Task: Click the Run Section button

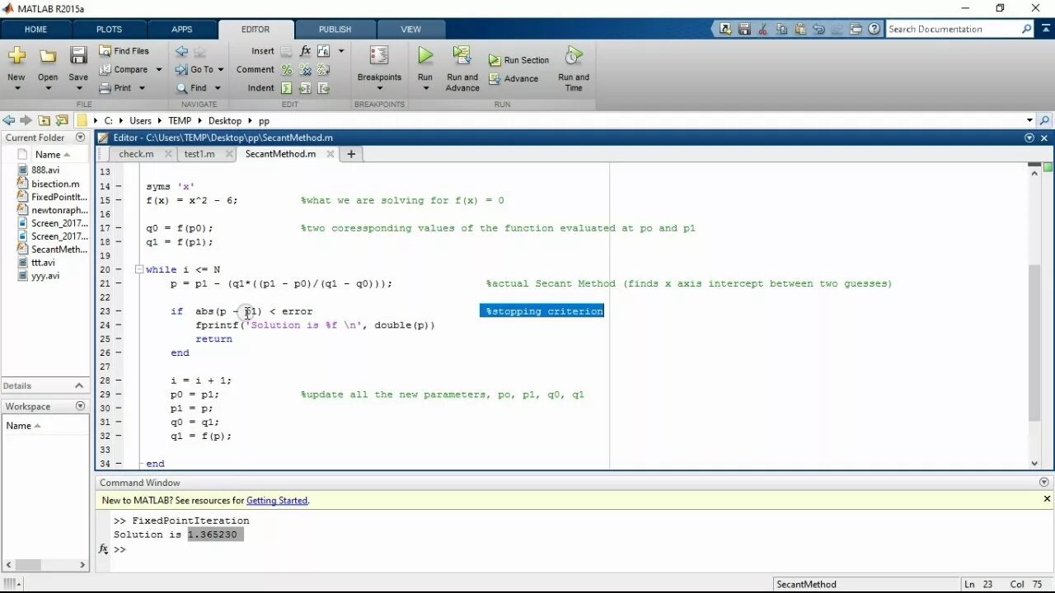Action: 518,60
